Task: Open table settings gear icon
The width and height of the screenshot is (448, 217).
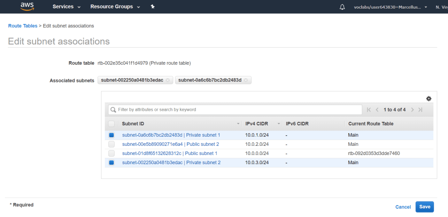Action: [x=428, y=99]
